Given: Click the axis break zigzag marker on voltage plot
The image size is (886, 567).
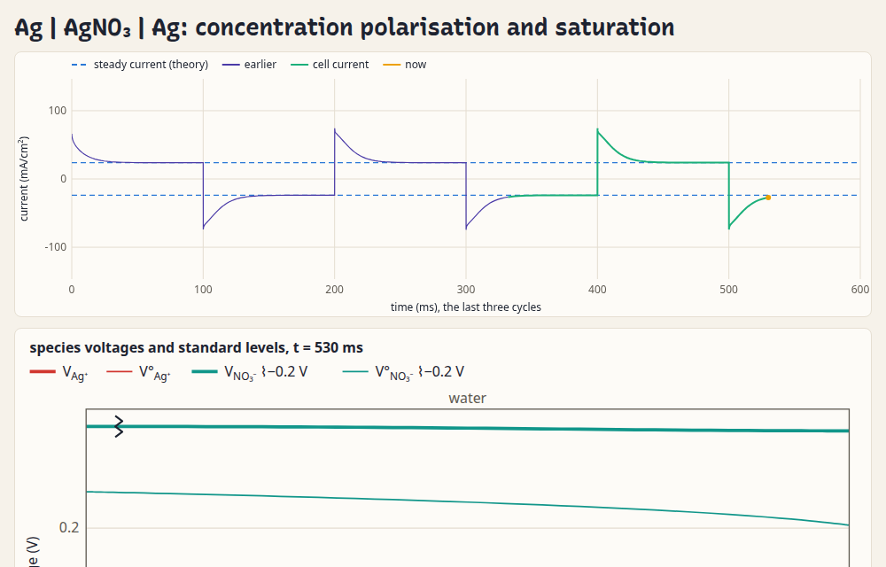Looking at the screenshot, I should coord(119,426).
